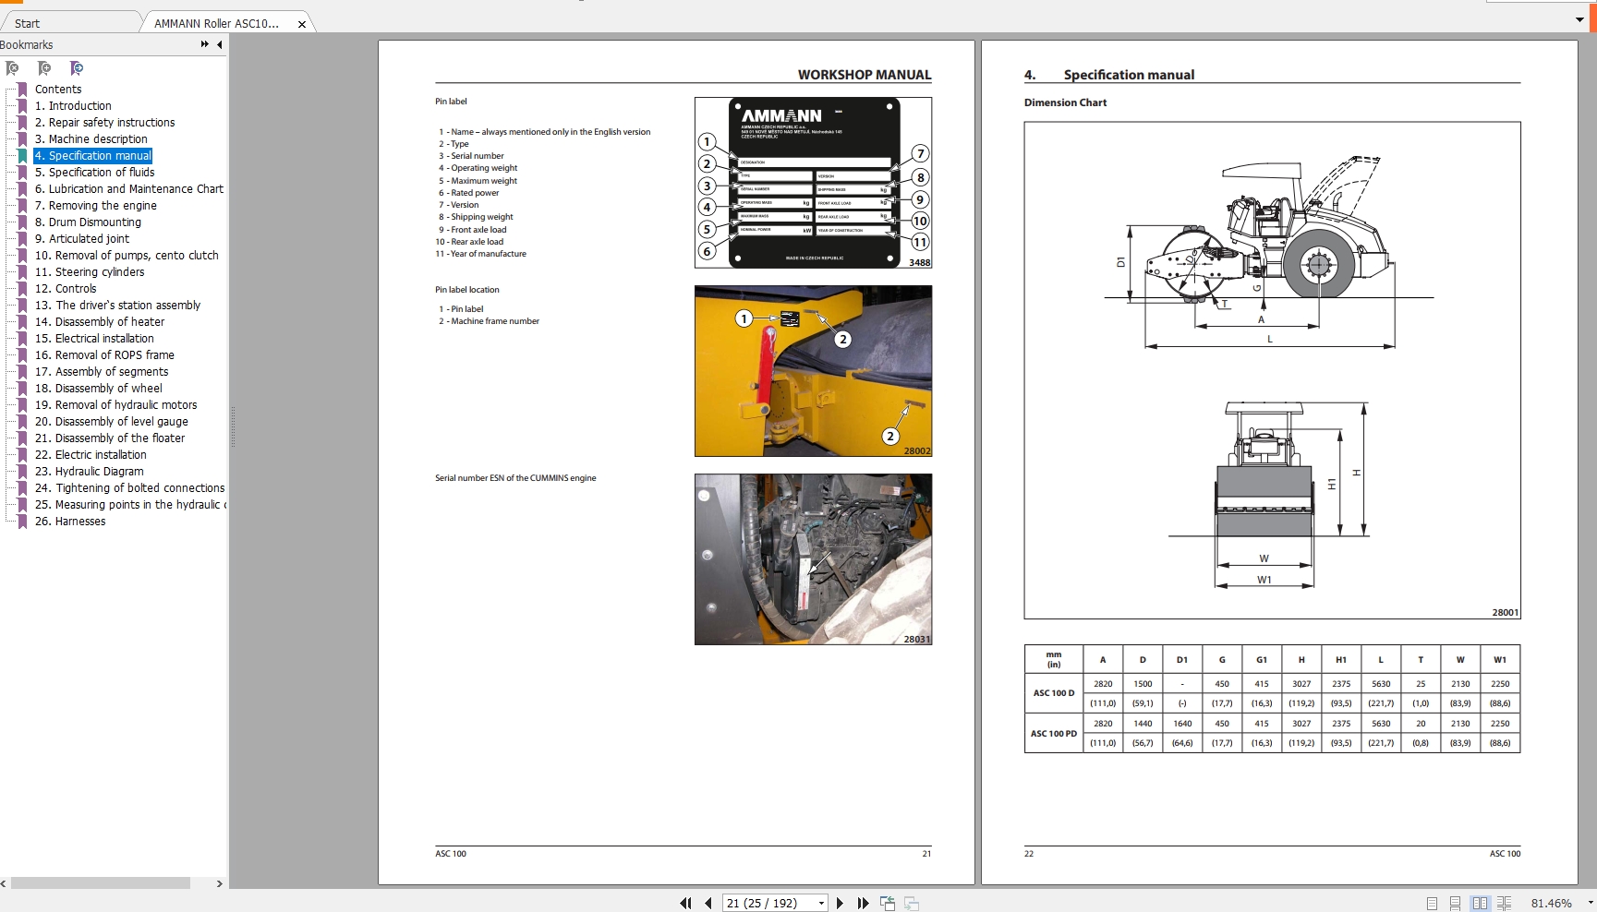Click the add new bookmark icon
This screenshot has width=1597, height=912.
(43, 68)
